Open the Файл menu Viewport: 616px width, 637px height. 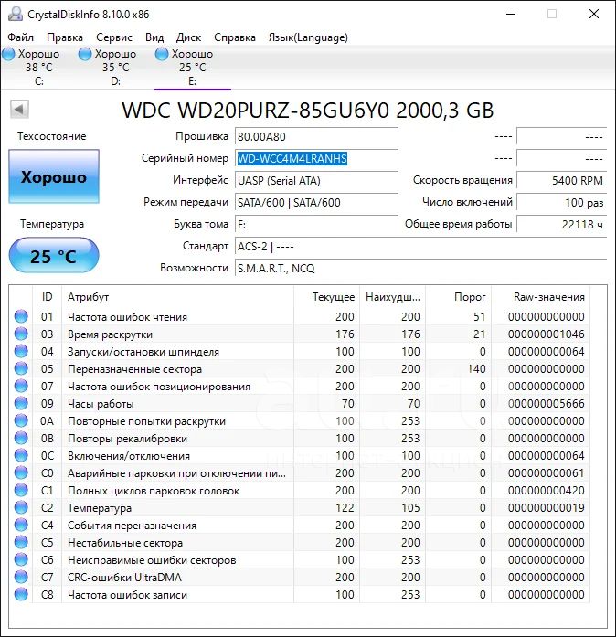[20, 37]
